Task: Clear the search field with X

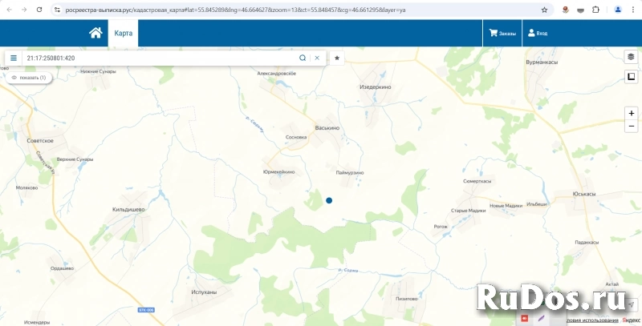Action: [317, 58]
